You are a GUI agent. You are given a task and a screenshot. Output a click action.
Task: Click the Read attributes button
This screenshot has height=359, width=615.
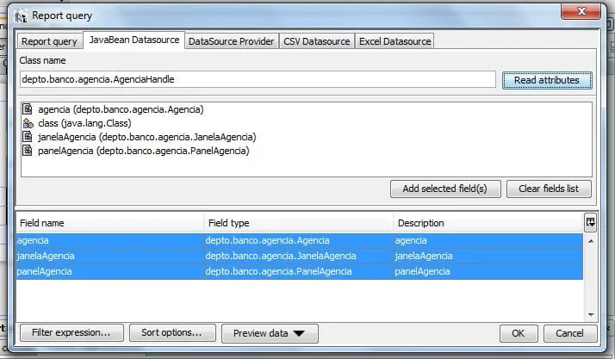pyautogui.click(x=547, y=80)
